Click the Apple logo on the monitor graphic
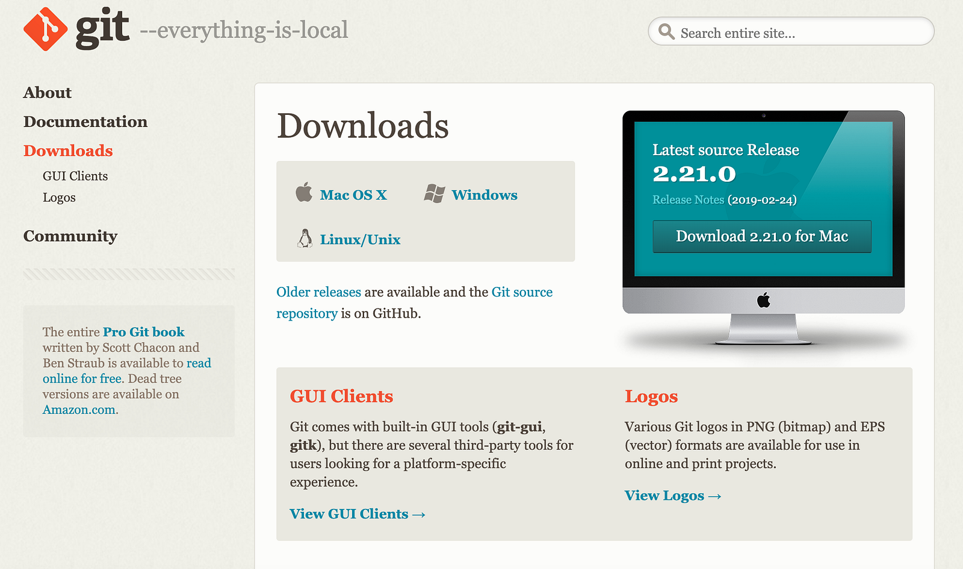This screenshot has width=963, height=569. click(x=763, y=300)
